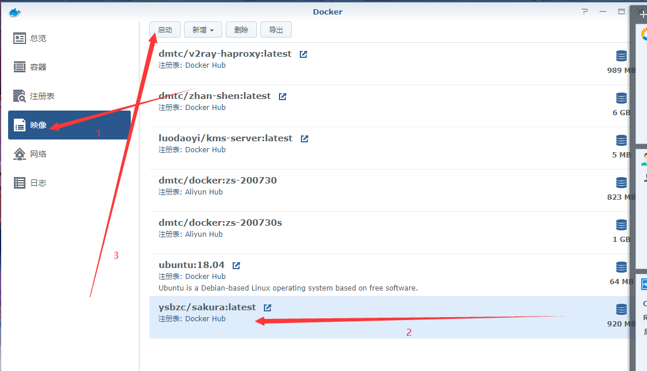
Task: Go to 总览 overview section
Action: 38,38
